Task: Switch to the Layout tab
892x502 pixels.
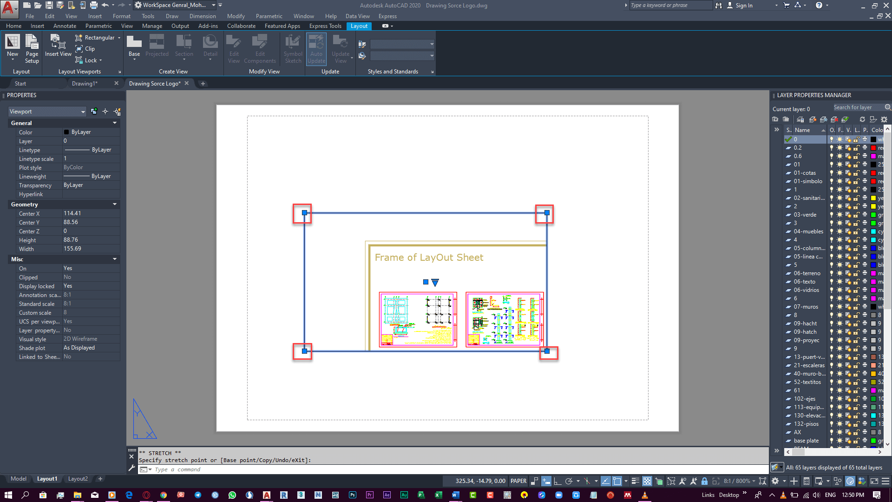Action: (360, 26)
